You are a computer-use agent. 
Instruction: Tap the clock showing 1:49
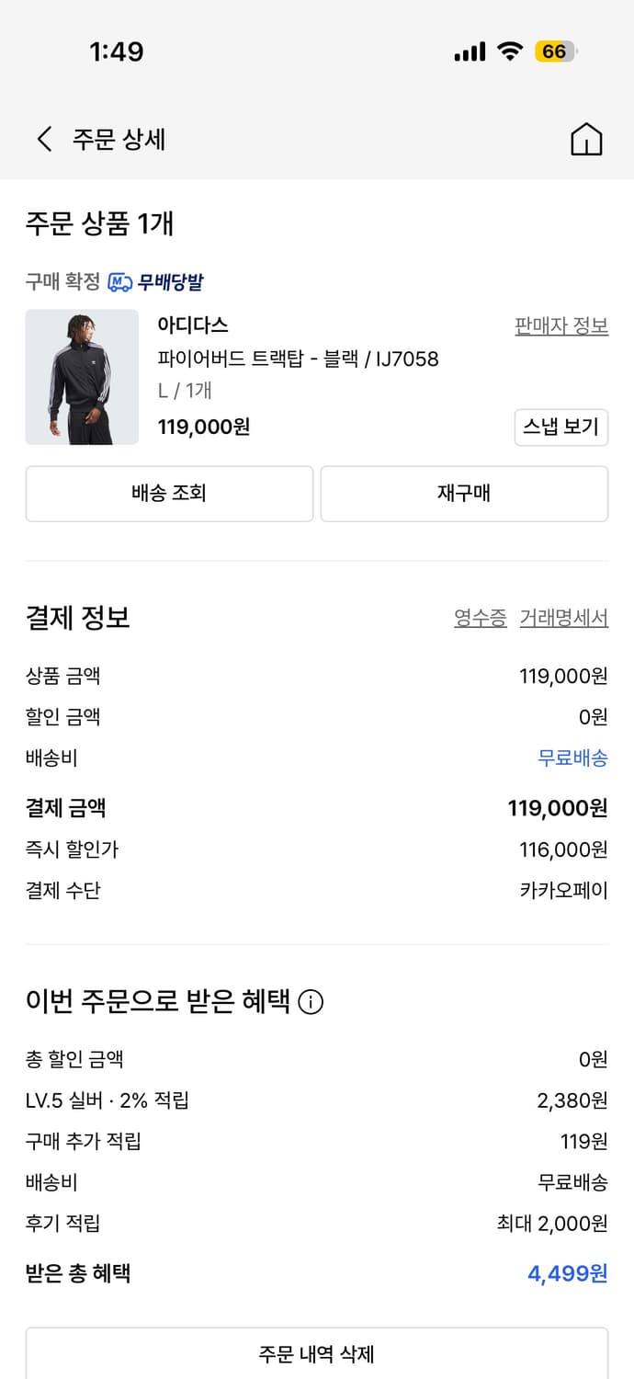coord(119,51)
